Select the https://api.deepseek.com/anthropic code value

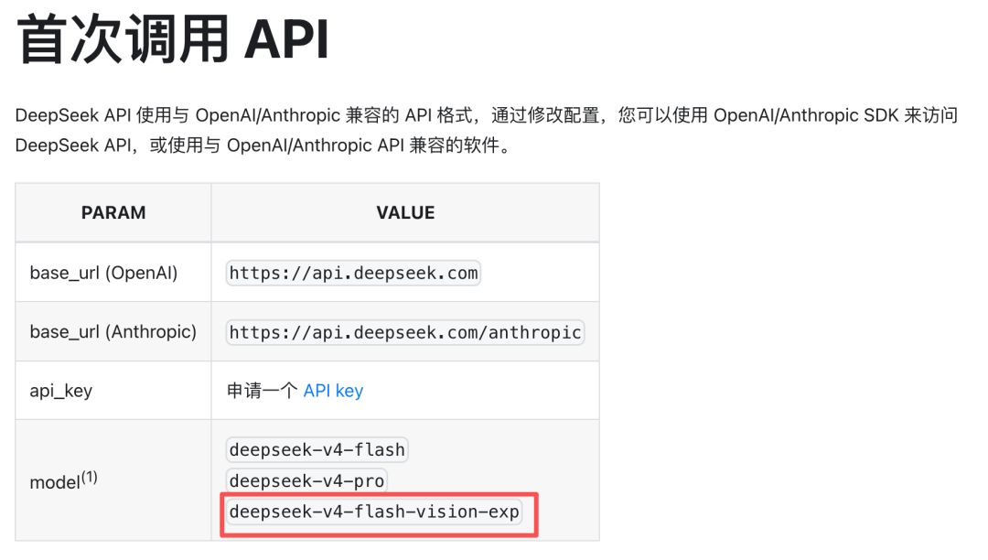[x=405, y=332]
